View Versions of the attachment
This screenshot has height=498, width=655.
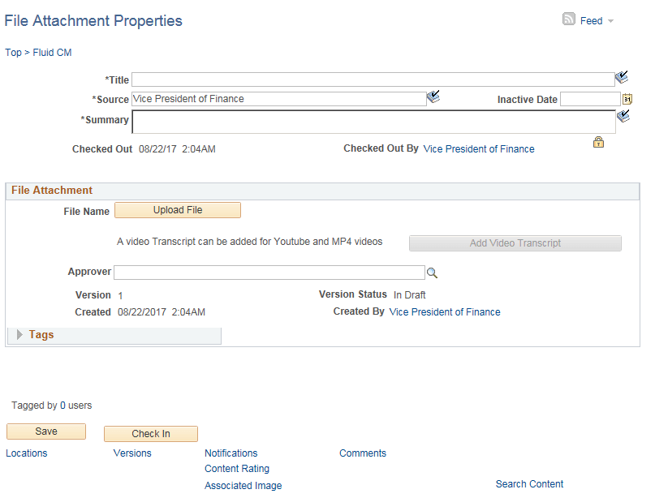click(x=132, y=453)
